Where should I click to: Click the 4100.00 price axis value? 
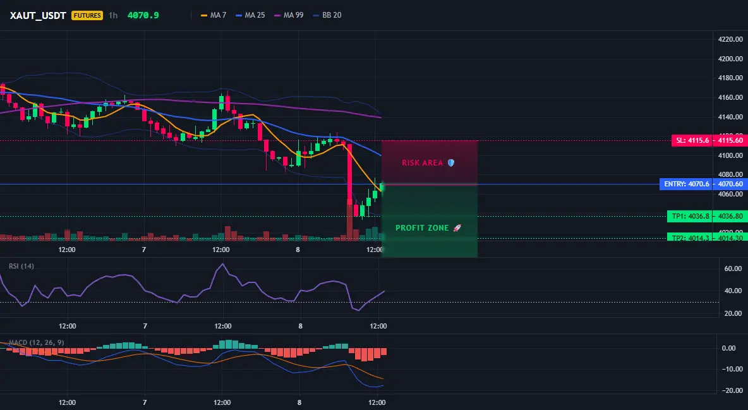pos(730,155)
